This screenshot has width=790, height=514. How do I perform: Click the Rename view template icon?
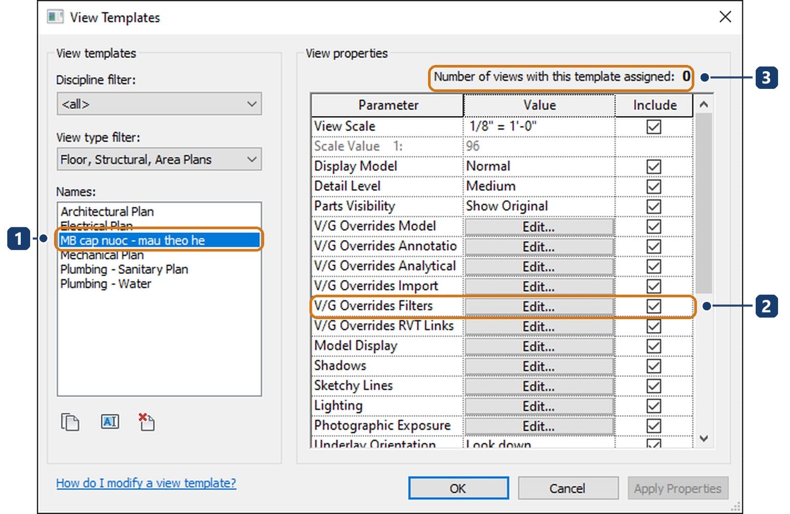(110, 422)
